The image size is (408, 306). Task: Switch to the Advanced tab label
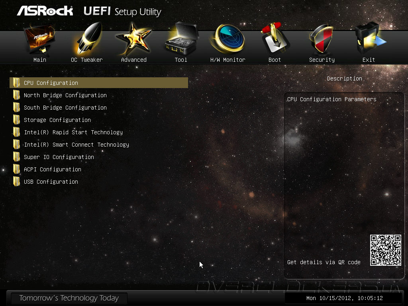134,60
